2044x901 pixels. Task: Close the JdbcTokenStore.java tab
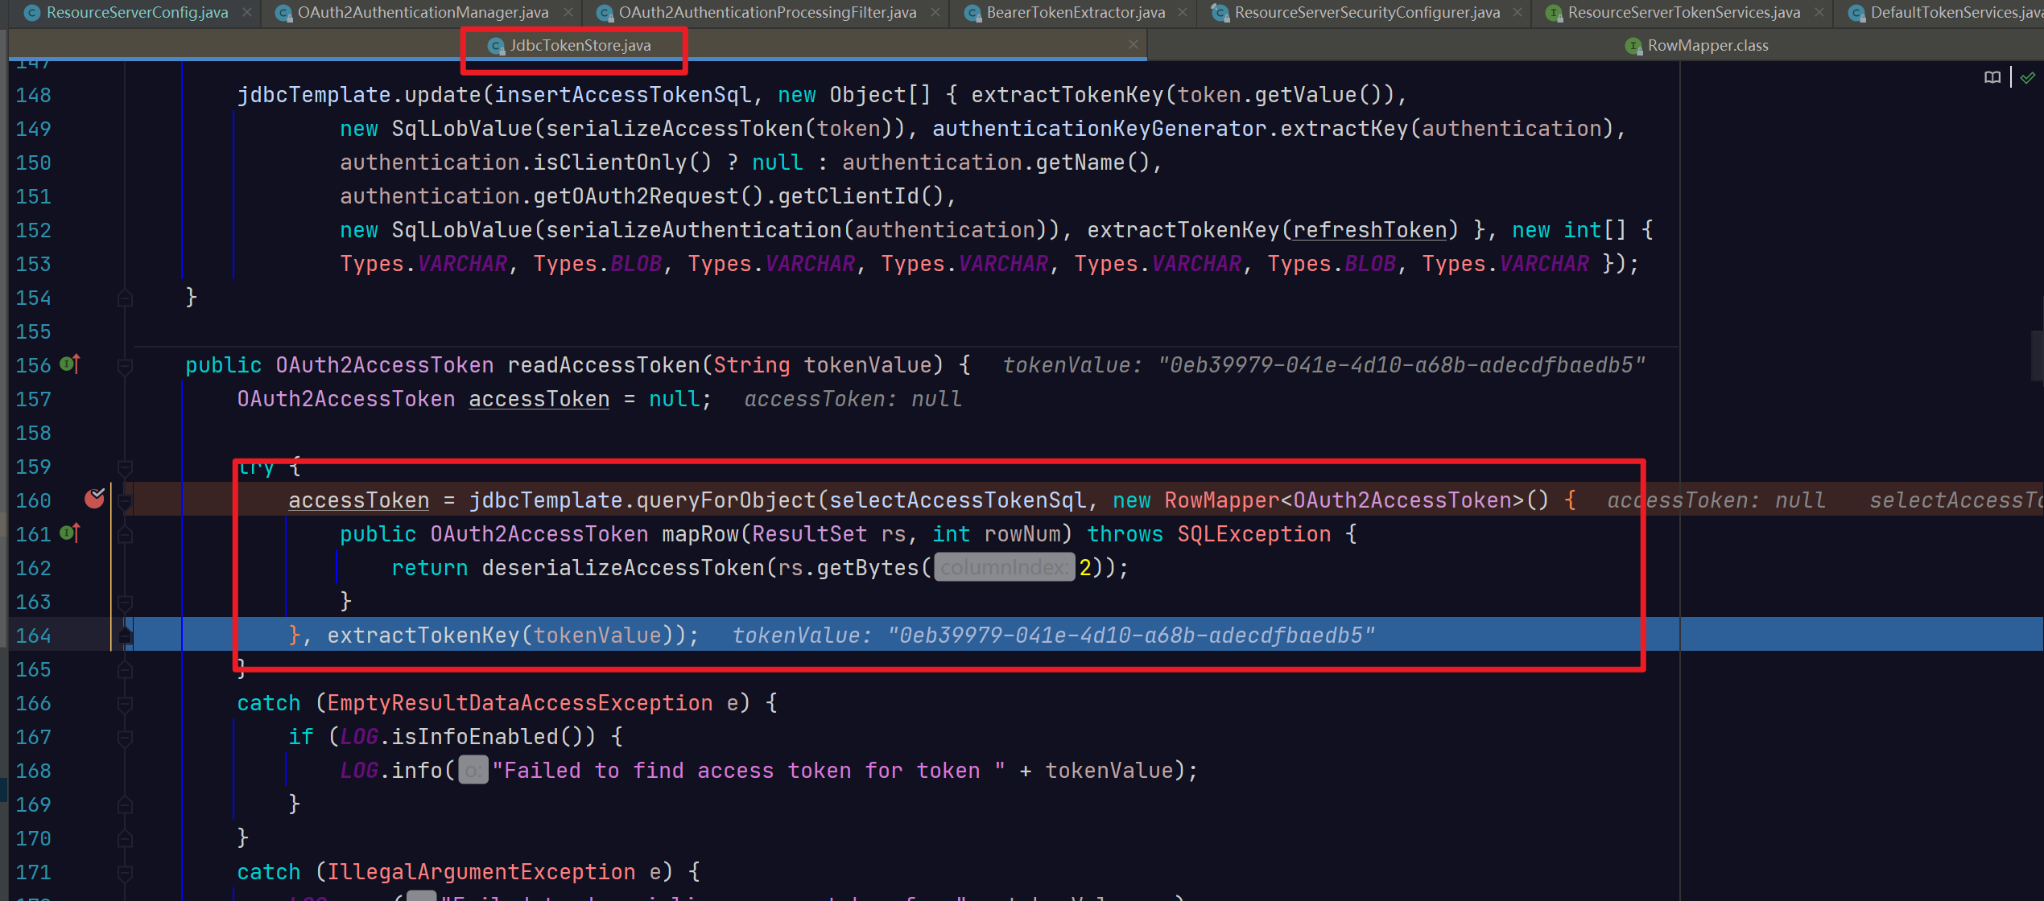click(x=1133, y=44)
